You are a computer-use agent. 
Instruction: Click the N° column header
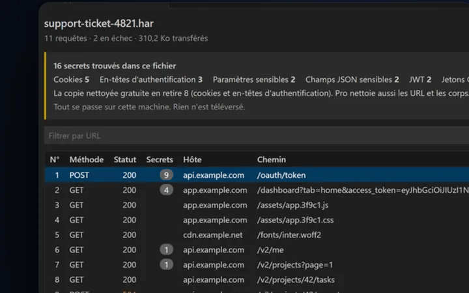pos(55,160)
